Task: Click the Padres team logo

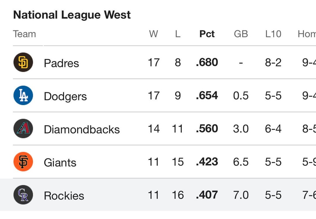Action: click(23, 62)
